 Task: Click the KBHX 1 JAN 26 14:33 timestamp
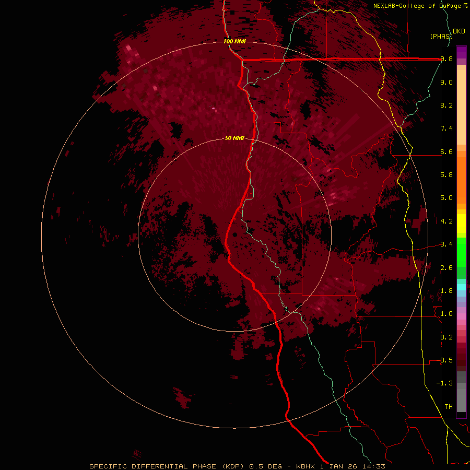pos(340,466)
